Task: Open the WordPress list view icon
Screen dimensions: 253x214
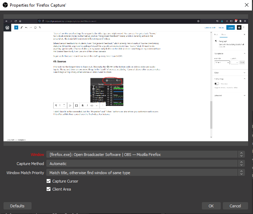Action: coord(40,28)
